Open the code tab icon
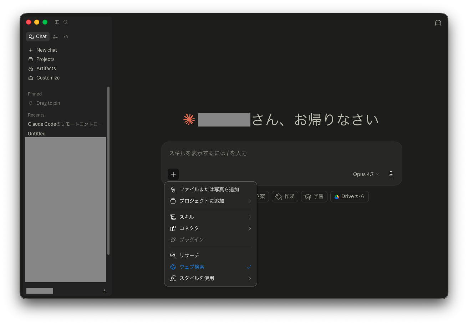Screen dimensions: 468x325 [66, 36]
